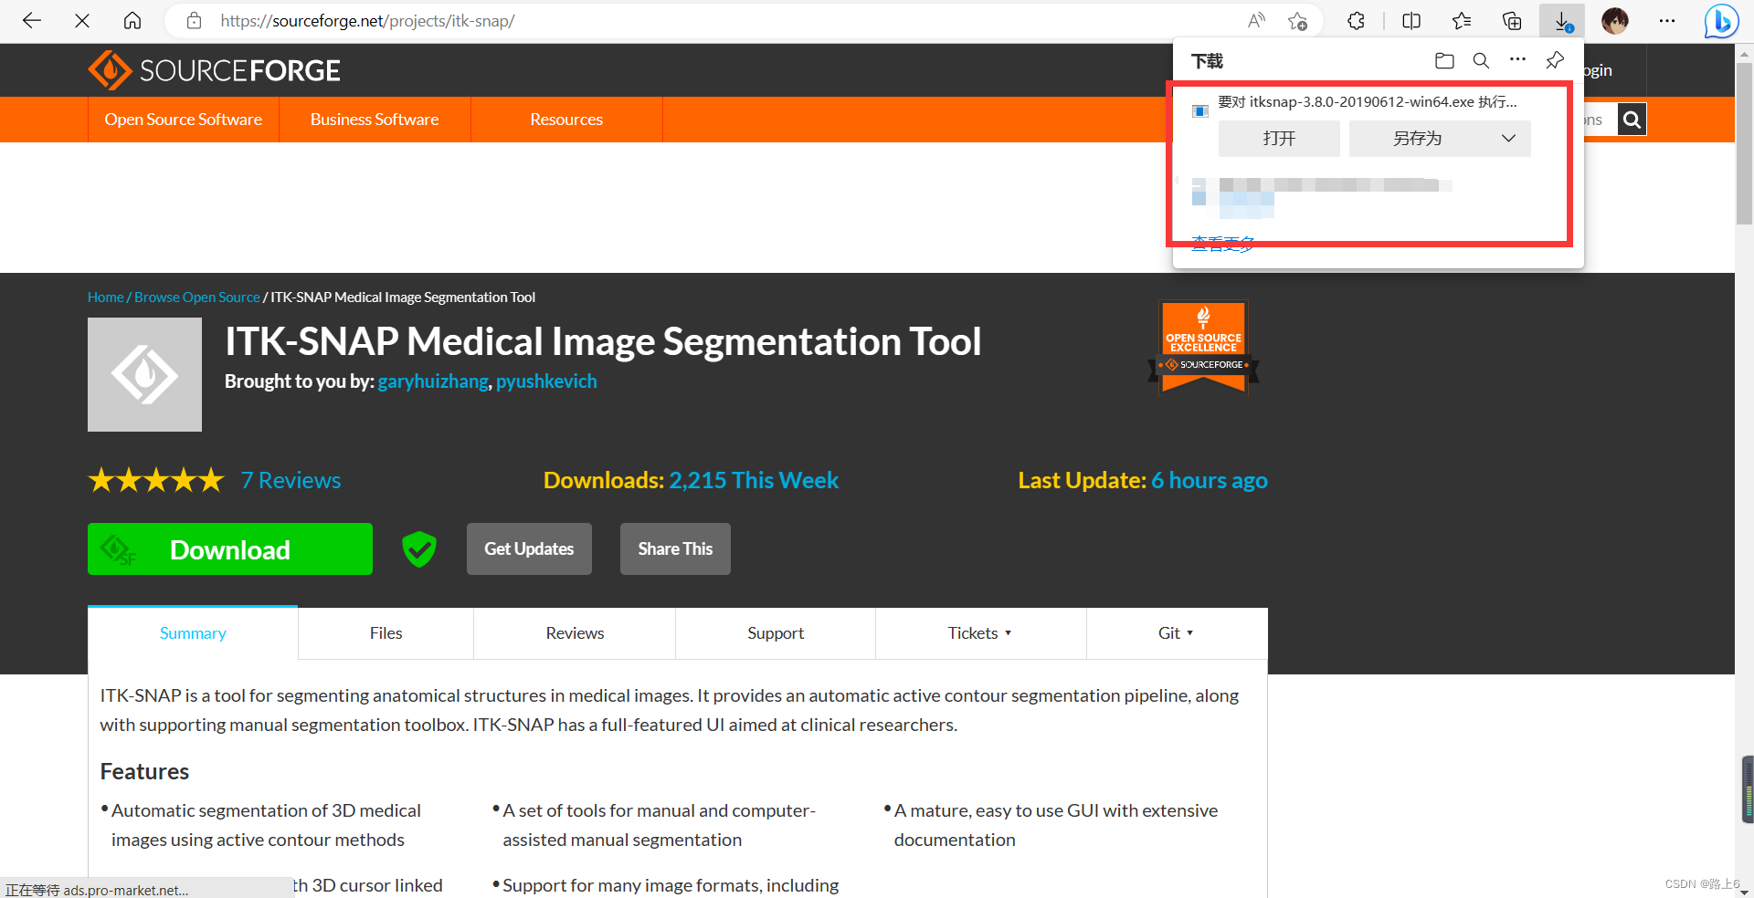
Task: Open downloads folder icon in panel
Action: [x=1444, y=61]
